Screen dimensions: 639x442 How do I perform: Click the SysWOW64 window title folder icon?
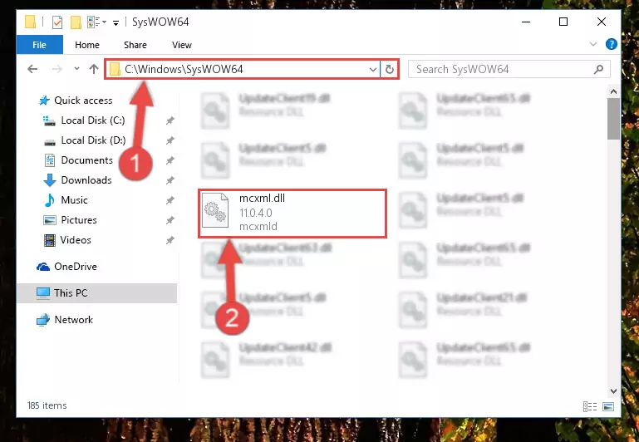click(31, 22)
